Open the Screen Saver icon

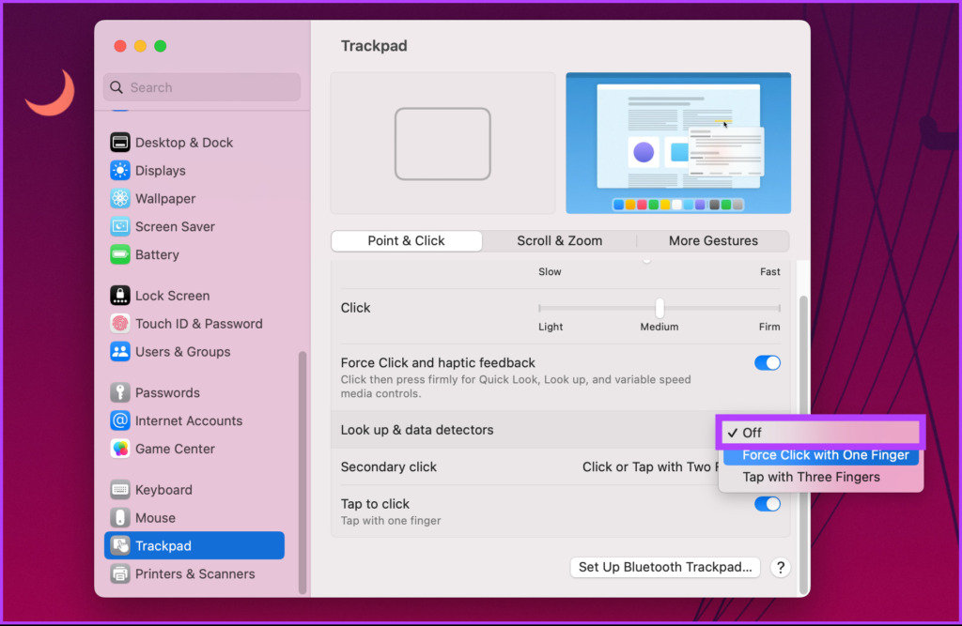[x=119, y=227]
